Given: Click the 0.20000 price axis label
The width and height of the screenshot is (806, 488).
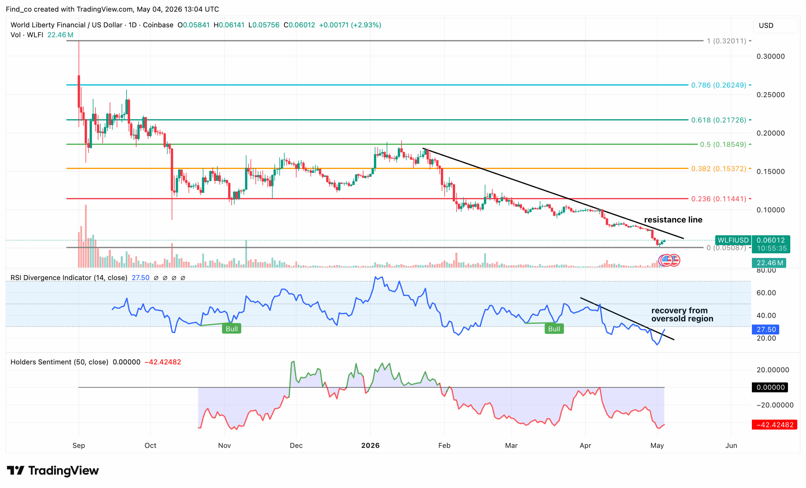Looking at the screenshot, I should pos(770,133).
